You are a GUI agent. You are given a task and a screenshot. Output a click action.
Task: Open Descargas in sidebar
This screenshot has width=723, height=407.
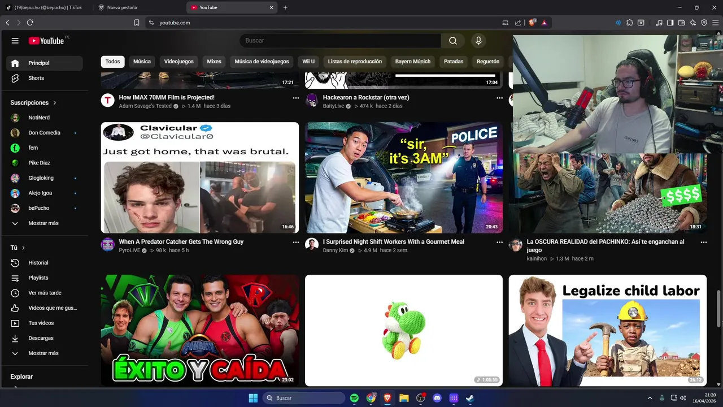pos(44,338)
